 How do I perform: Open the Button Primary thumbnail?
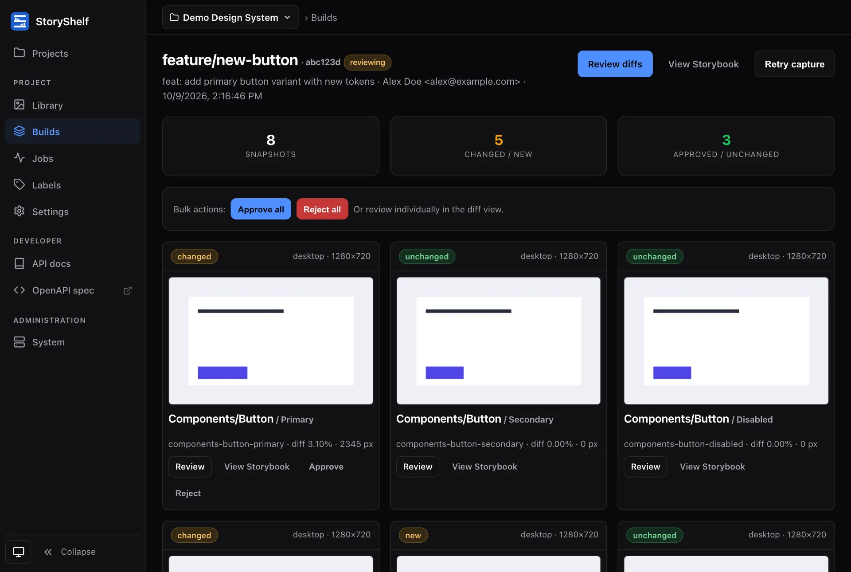(x=271, y=341)
